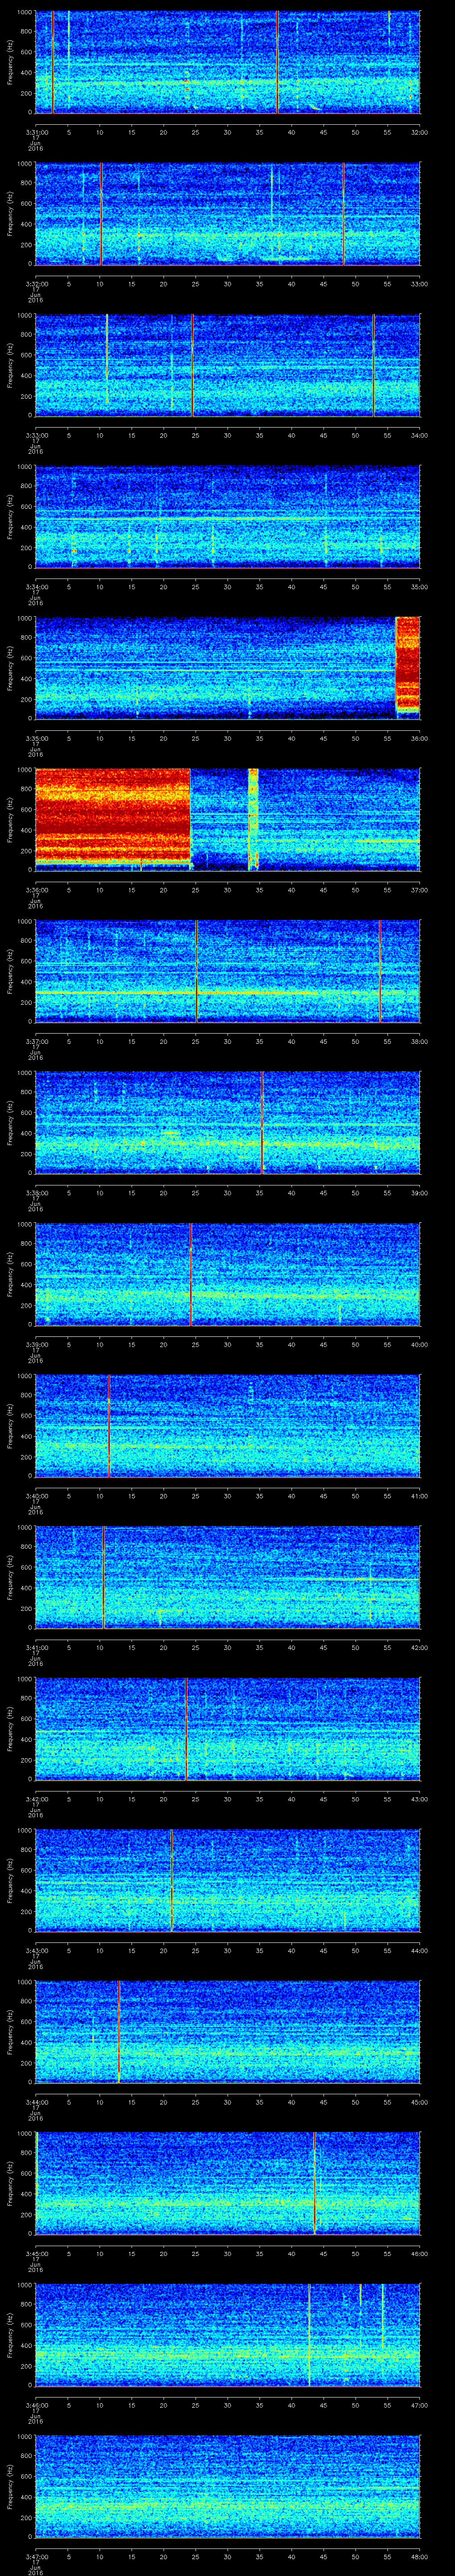Image resolution: width=455 pixels, height=2576 pixels.
Task: Select the spike near 48 s in the 3:32:00 spectrogram
Action: tap(343, 213)
